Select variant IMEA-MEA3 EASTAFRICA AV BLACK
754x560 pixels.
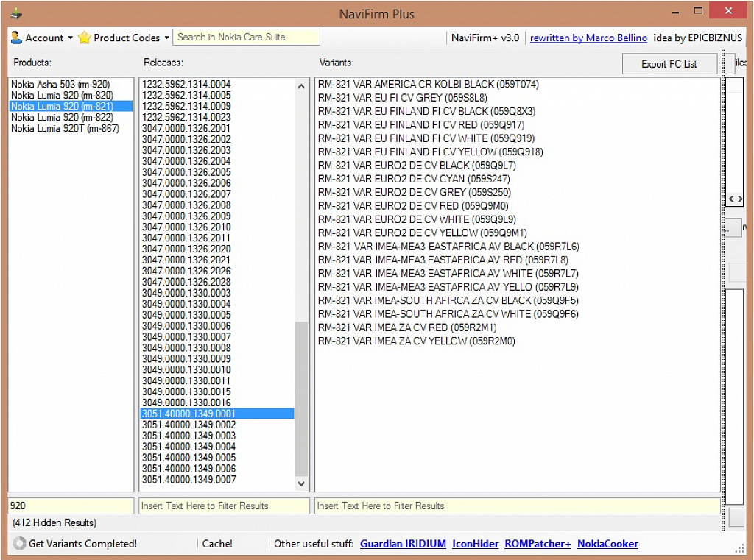pyautogui.click(x=518, y=246)
